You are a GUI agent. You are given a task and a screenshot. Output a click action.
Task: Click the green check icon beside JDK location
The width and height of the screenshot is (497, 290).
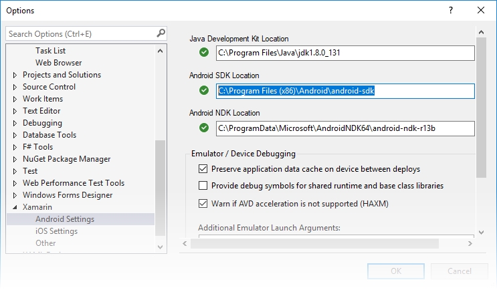204,53
